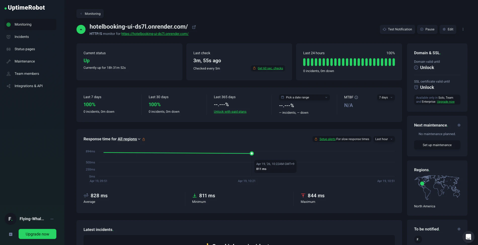The width and height of the screenshot is (478, 245).
Task: Open account options ellipsis beside Flying-Whal
Action: [52, 219]
